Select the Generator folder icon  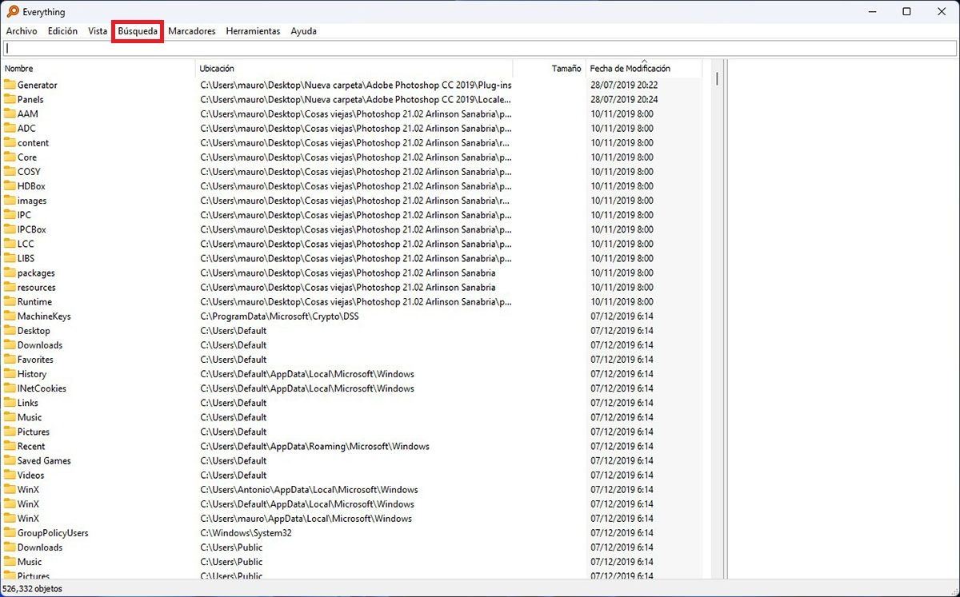click(10, 85)
